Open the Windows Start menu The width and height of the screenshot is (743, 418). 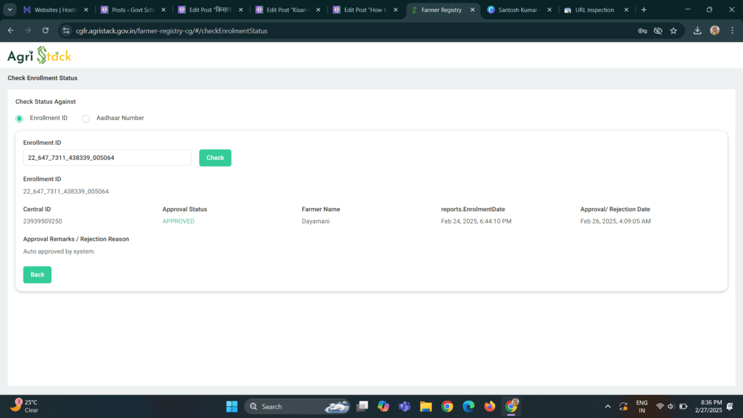pos(232,406)
